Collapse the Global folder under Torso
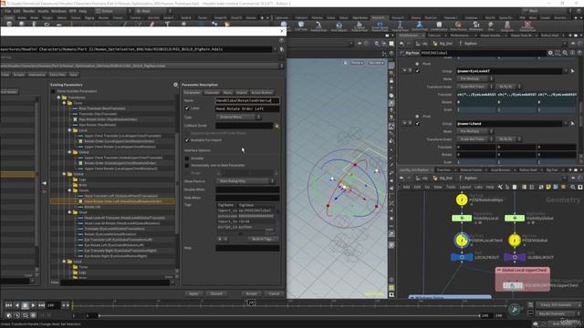The image size is (584, 328). coord(69,152)
